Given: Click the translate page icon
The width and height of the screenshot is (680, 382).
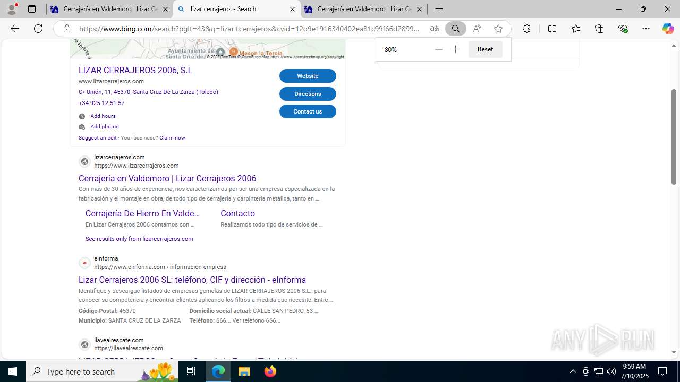Looking at the screenshot, I should [435, 29].
